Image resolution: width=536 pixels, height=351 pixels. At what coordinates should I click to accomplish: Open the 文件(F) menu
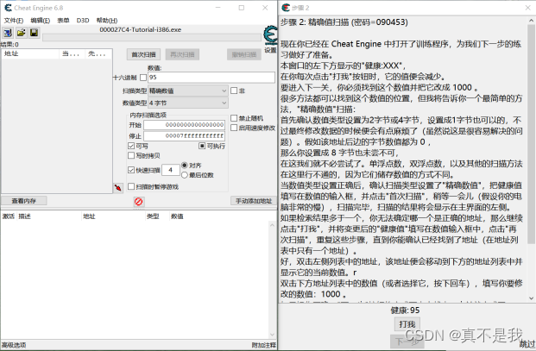[14, 21]
